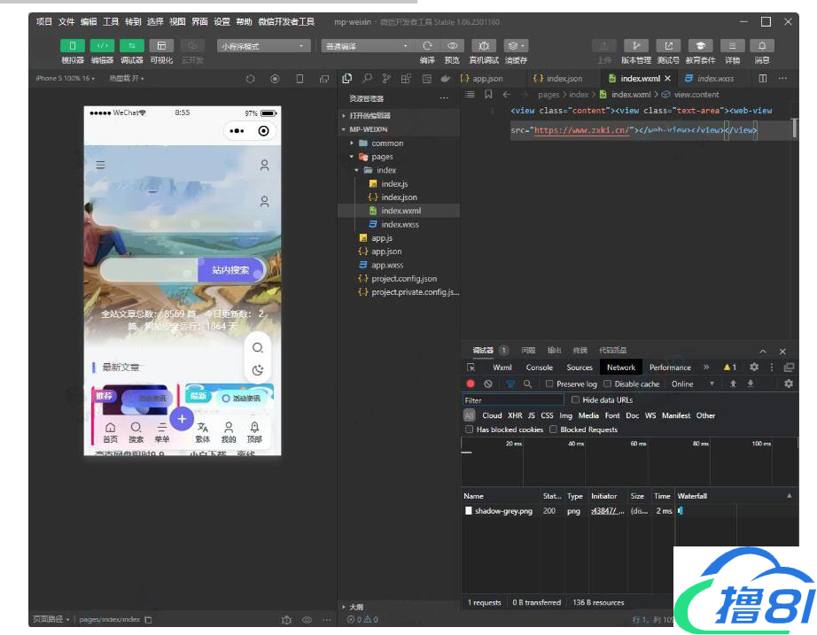Open the 工具 (Tools) menu
The width and height of the screenshot is (817, 635).
pyautogui.click(x=111, y=21)
